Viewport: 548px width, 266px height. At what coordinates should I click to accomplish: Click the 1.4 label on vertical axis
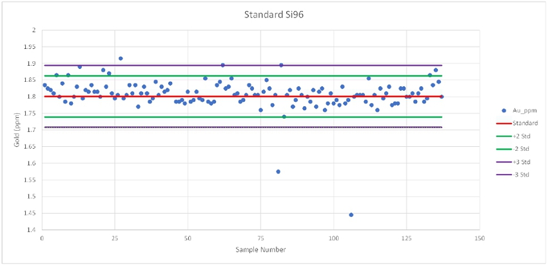pyautogui.click(x=31, y=230)
